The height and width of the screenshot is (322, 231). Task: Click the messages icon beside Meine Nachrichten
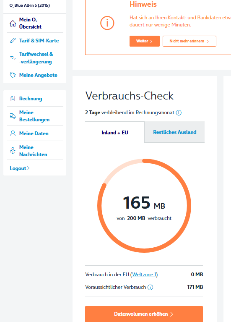(13, 151)
